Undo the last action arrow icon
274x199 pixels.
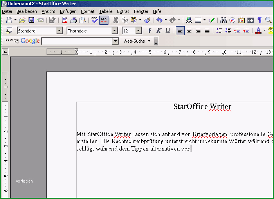[159, 20]
